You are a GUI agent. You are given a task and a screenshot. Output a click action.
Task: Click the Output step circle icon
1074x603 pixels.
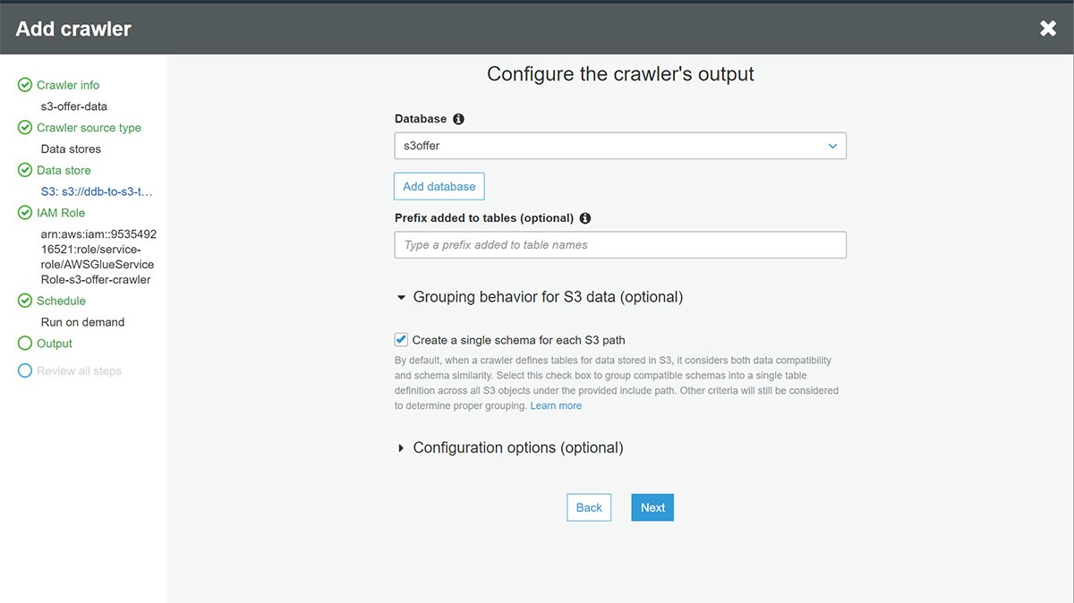tap(25, 344)
